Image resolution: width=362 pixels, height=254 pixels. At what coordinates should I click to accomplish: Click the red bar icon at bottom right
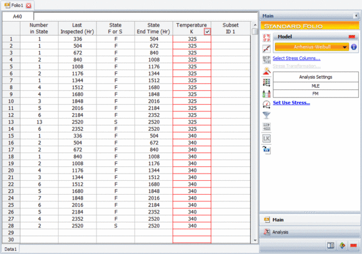(x=354, y=246)
